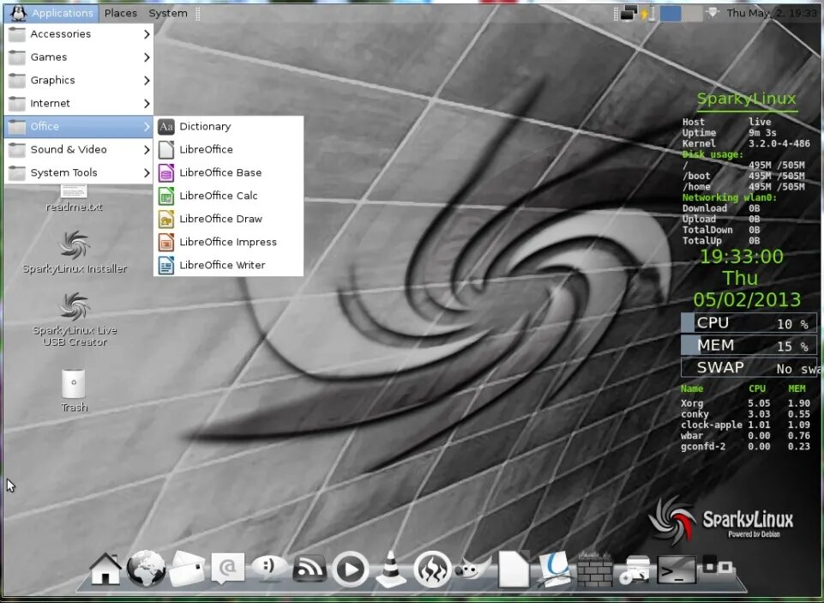
Task: Open the RSS feed reader dock icon
Action: [x=309, y=569]
